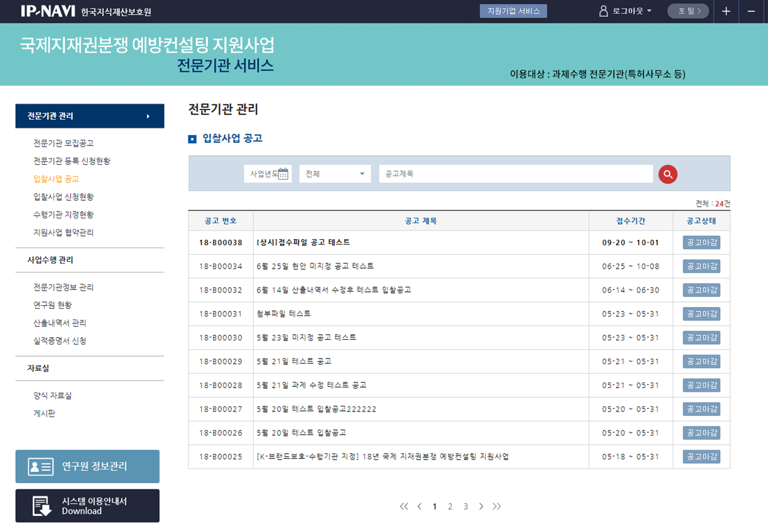Image resolution: width=768 pixels, height=526 pixels.
Task: Open 연구원 정보관리 banner button
Action: click(88, 466)
